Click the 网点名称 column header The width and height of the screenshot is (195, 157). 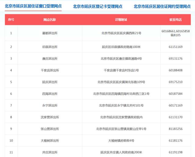point(50,19)
